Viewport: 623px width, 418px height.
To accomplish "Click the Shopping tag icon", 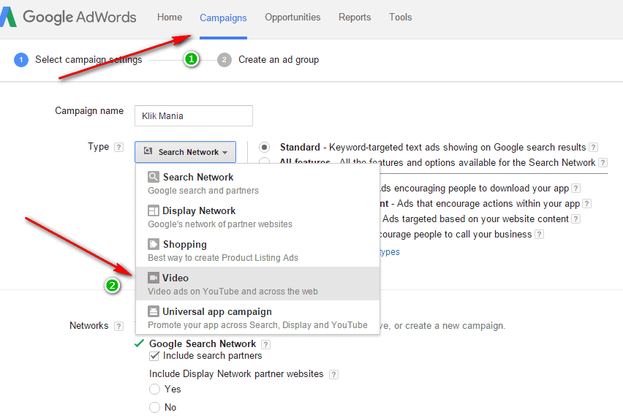I will click(154, 244).
